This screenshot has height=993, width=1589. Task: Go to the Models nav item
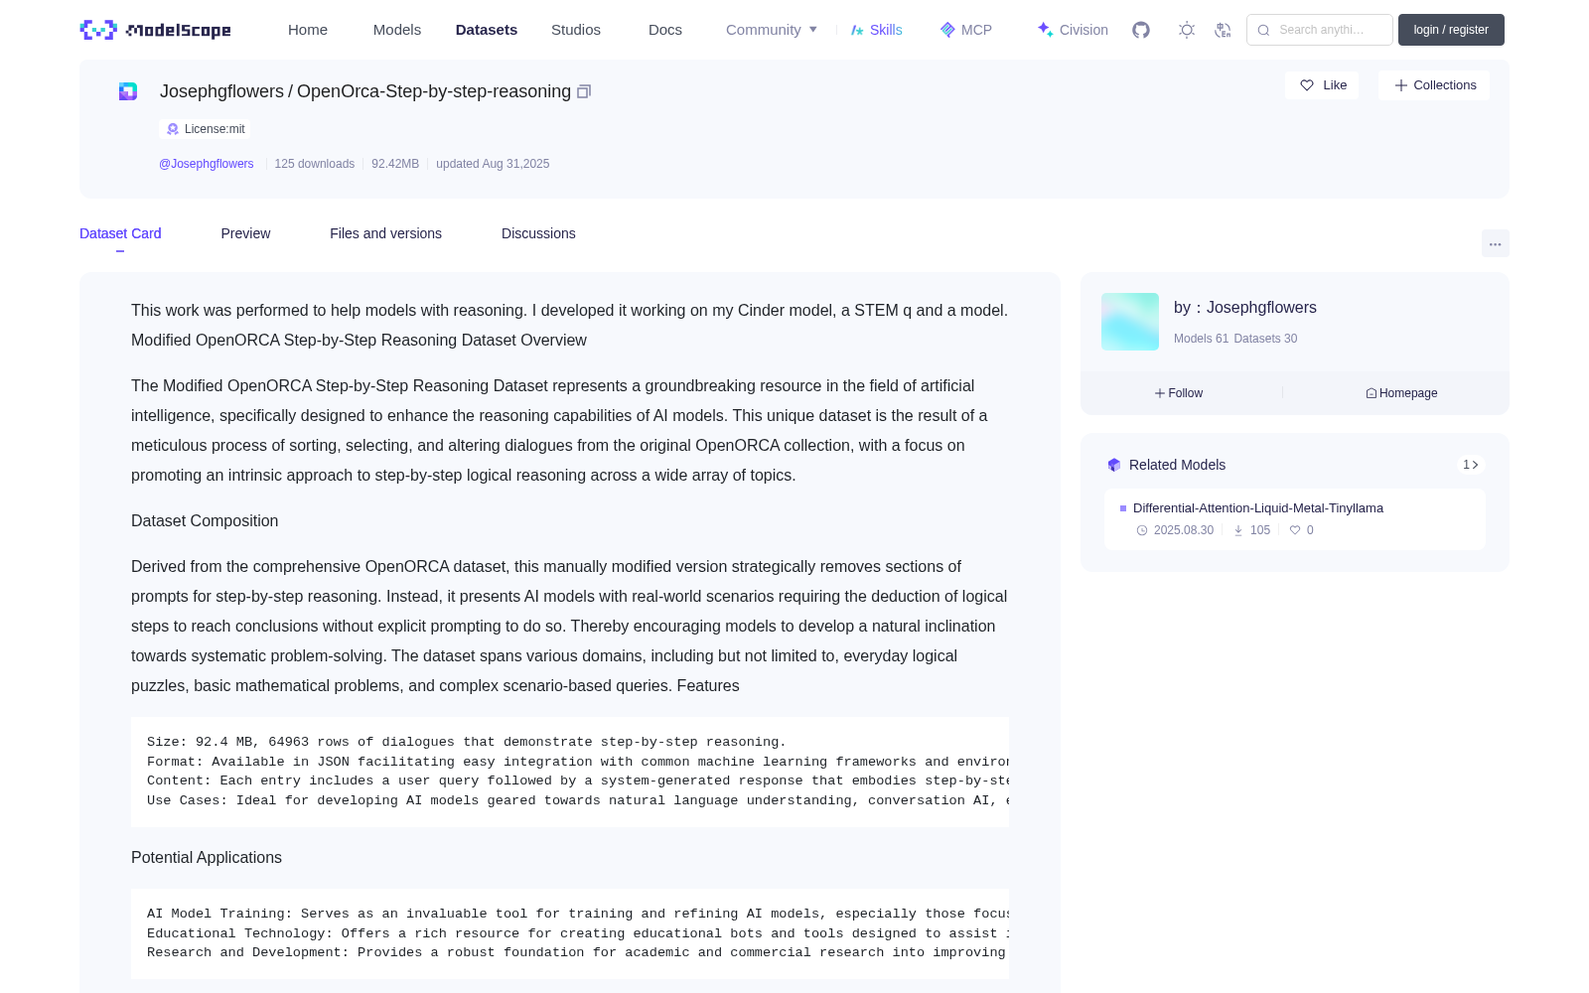[x=397, y=30]
